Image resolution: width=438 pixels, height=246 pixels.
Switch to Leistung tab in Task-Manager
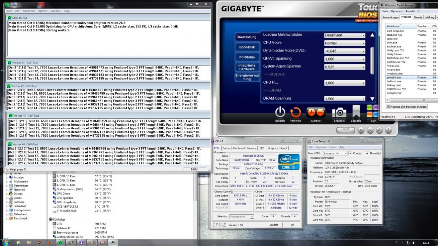click(x=429, y=17)
